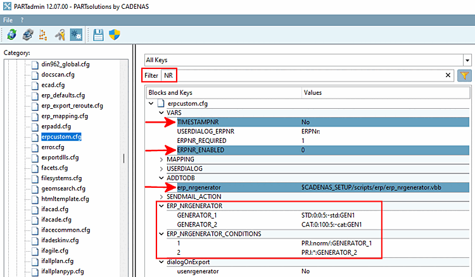Click the orange funnel filter icon
The width and height of the screenshot is (475, 277).
click(x=464, y=75)
